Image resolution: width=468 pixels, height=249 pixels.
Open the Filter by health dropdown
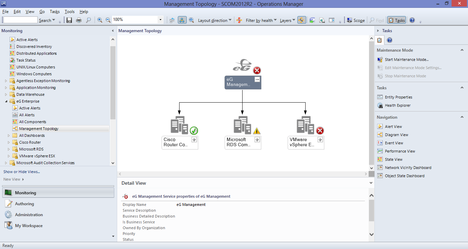pos(261,20)
